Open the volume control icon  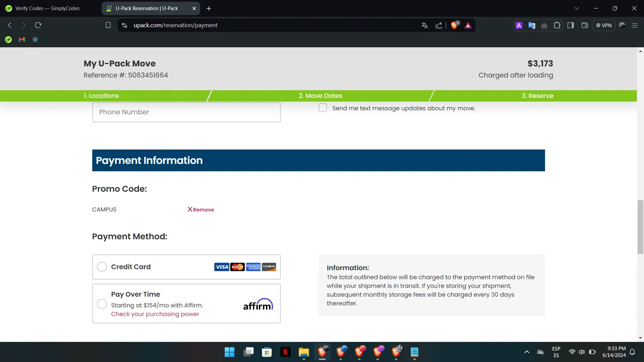coord(582,352)
